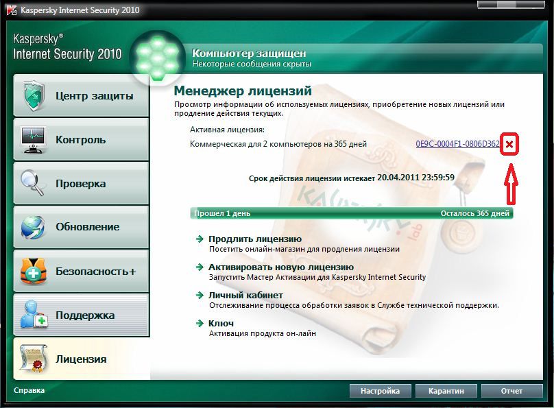
Task: Click the Прошел 1 день label
Action: click(x=222, y=213)
